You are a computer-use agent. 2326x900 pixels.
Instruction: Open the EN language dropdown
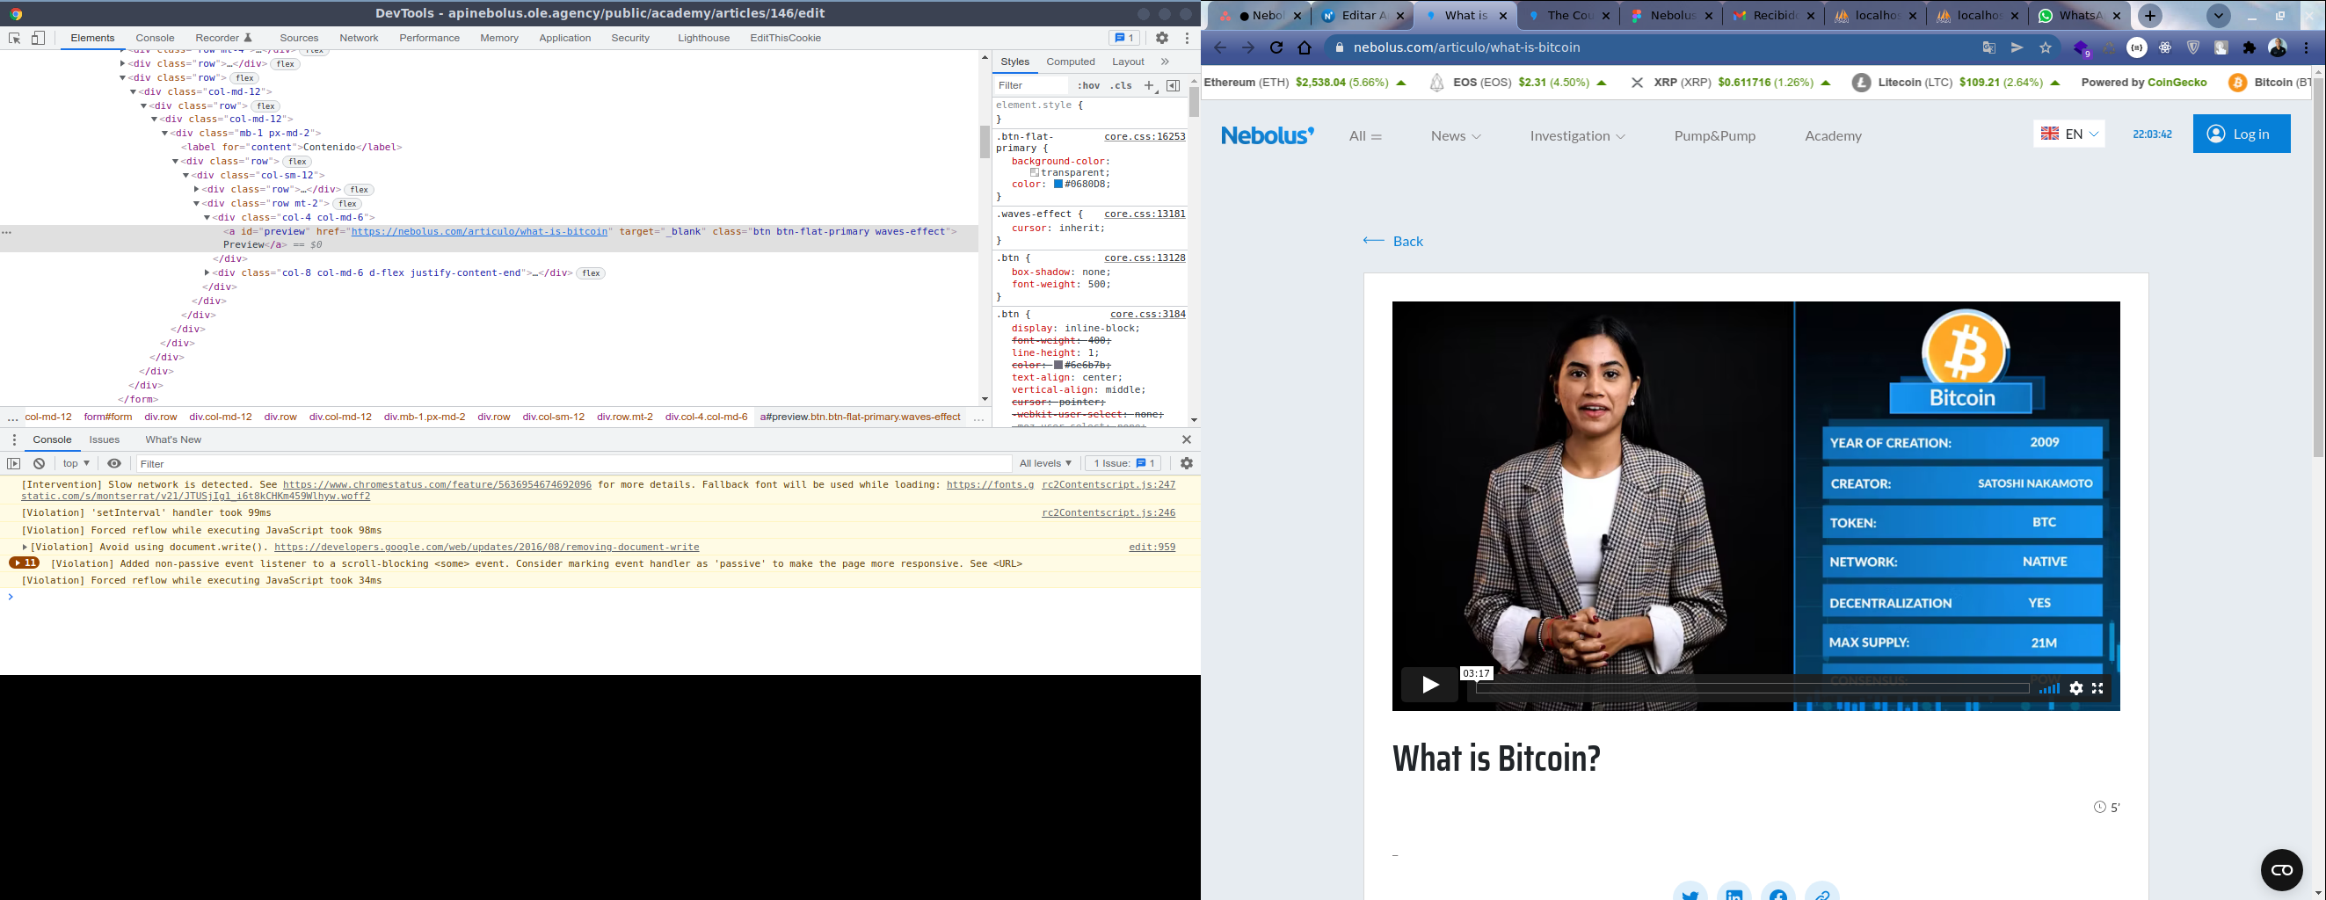2068,134
